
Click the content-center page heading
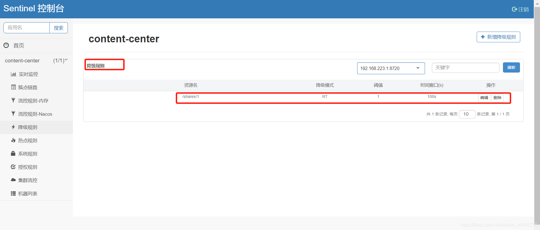(x=124, y=39)
